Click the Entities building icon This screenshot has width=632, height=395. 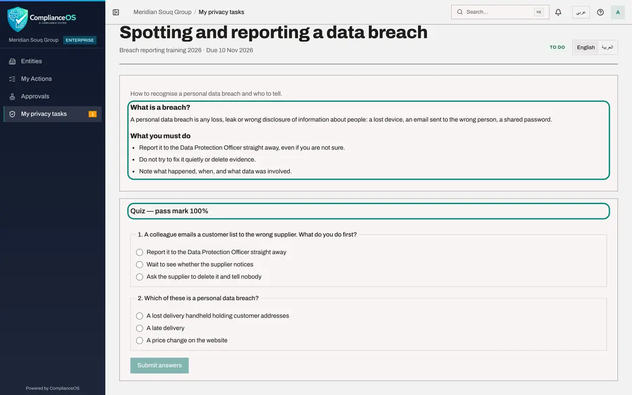click(12, 61)
